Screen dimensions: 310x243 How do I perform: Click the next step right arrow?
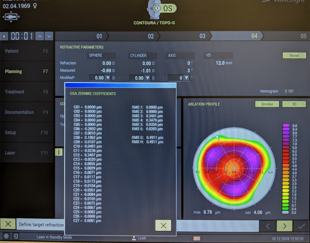click(284, 226)
